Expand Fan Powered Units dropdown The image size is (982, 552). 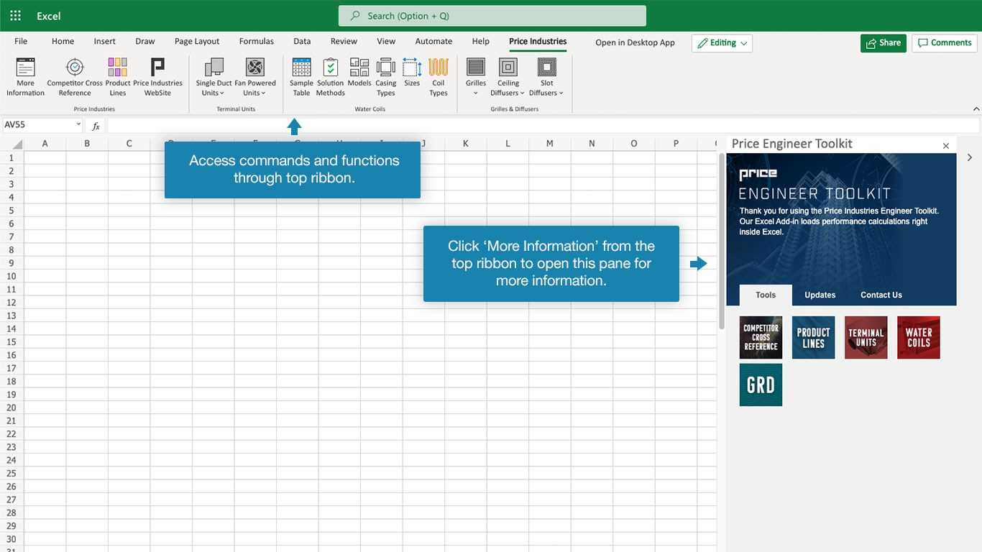(255, 77)
